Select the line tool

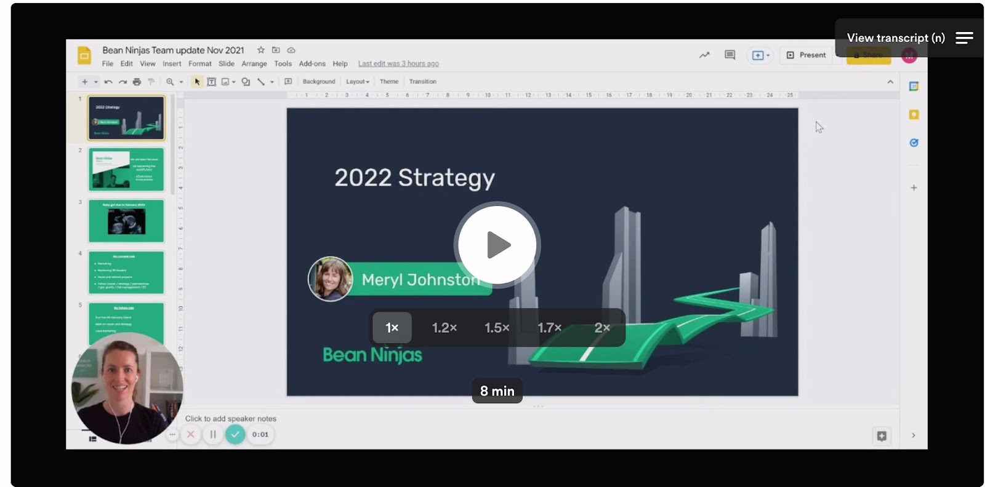[261, 82]
